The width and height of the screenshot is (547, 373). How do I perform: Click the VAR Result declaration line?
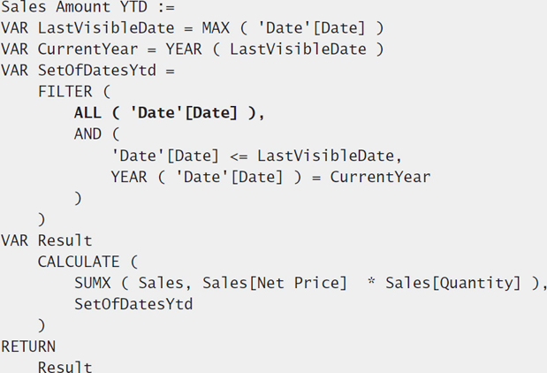[x=47, y=241]
